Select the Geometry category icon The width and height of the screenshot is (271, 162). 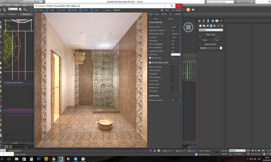pyautogui.click(x=200, y=26)
